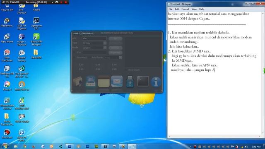Open the yellow notes icon in MDMA dock
Viewport: 265px width, 149px height.
(104, 82)
